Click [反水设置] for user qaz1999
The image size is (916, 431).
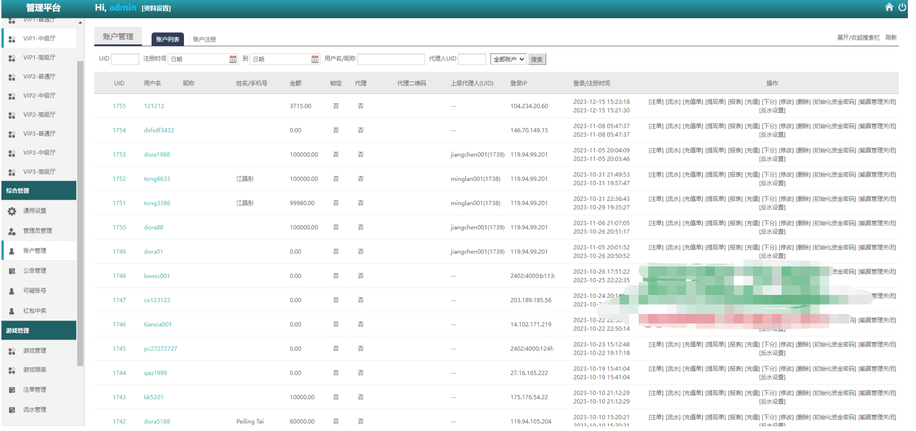[772, 377]
